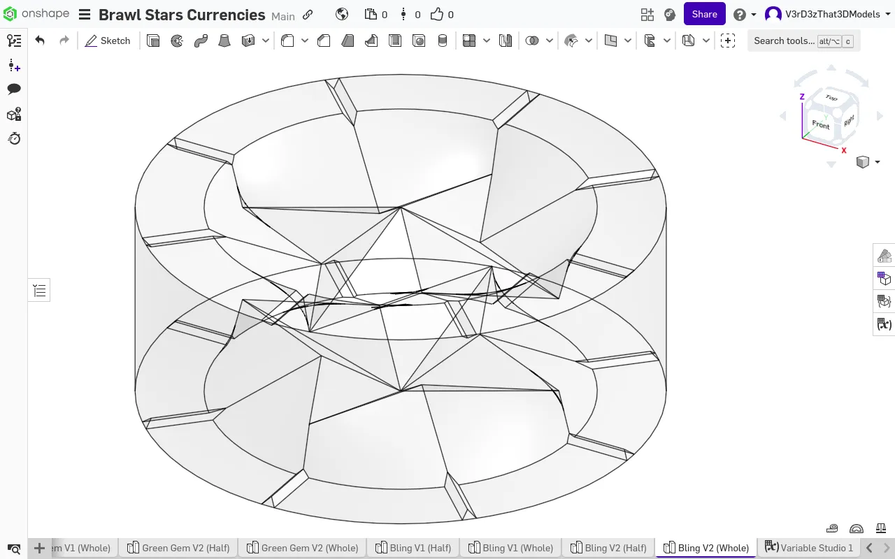This screenshot has width=895, height=559.
Task: Click the public globe icon
Action: pos(342,14)
